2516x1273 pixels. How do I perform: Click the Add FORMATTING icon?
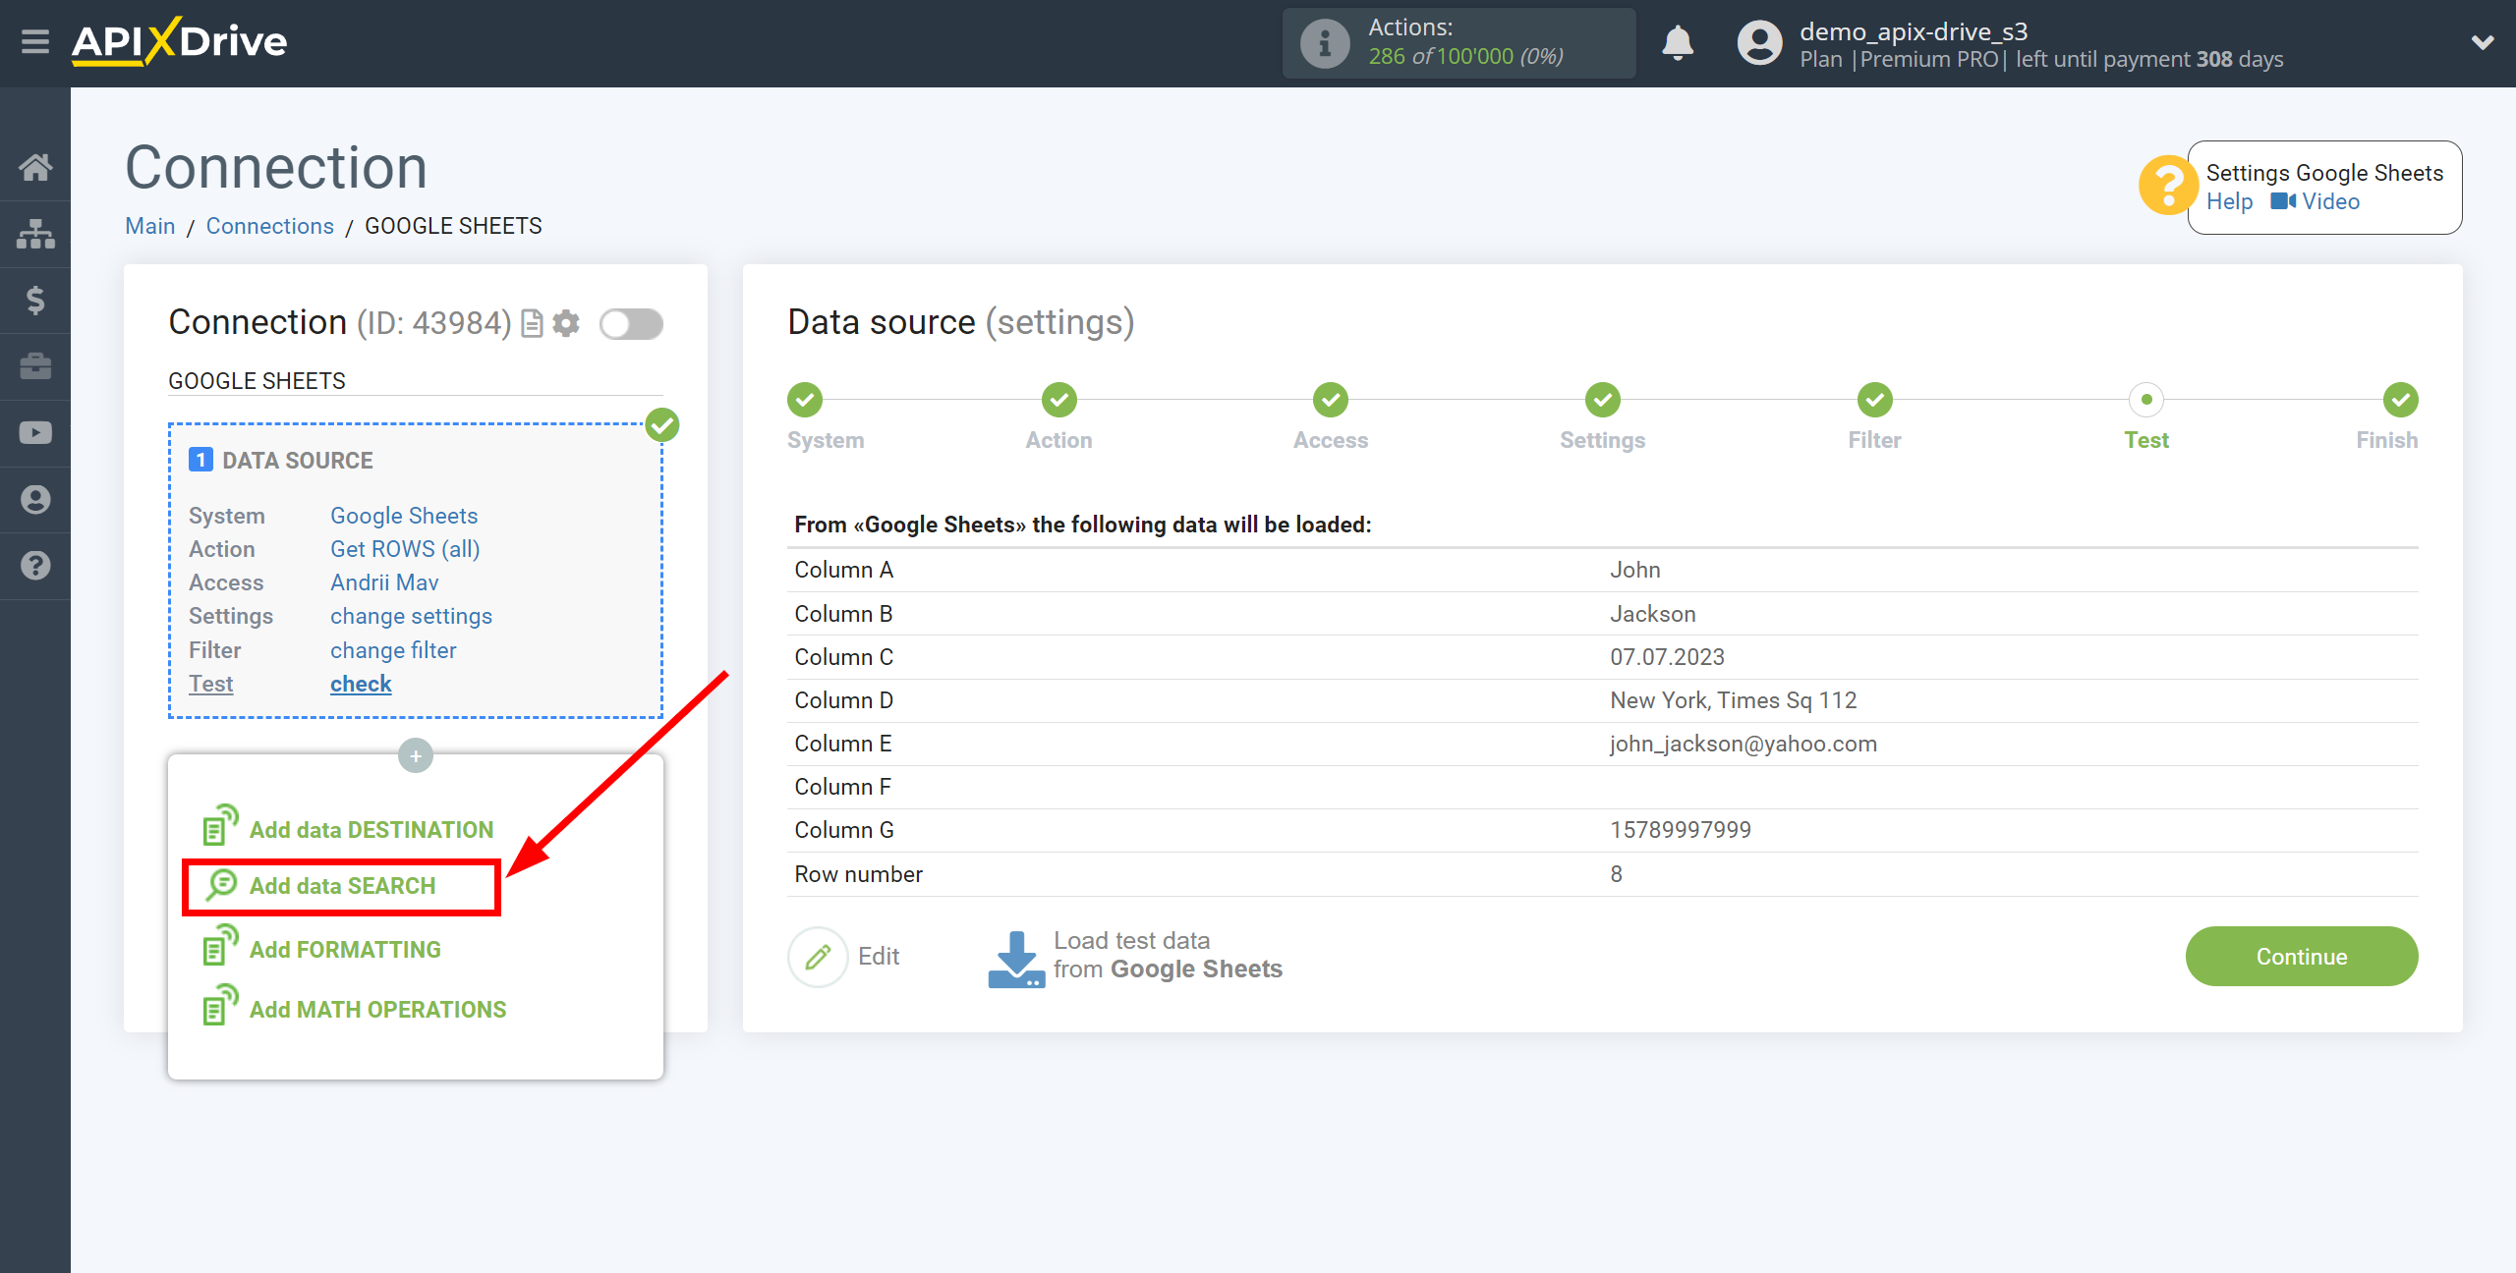coord(220,945)
